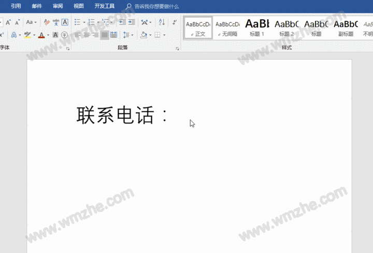Apply Text Effects (outlined A)
This screenshot has height=253, width=373.
click(x=14, y=35)
